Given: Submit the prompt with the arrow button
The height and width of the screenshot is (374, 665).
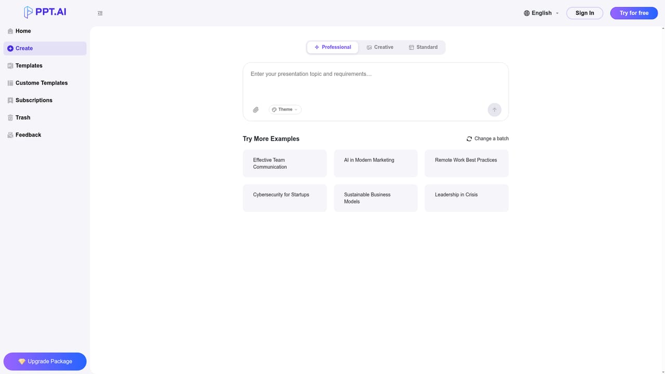Looking at the screenshot, I should coord(495,110).
